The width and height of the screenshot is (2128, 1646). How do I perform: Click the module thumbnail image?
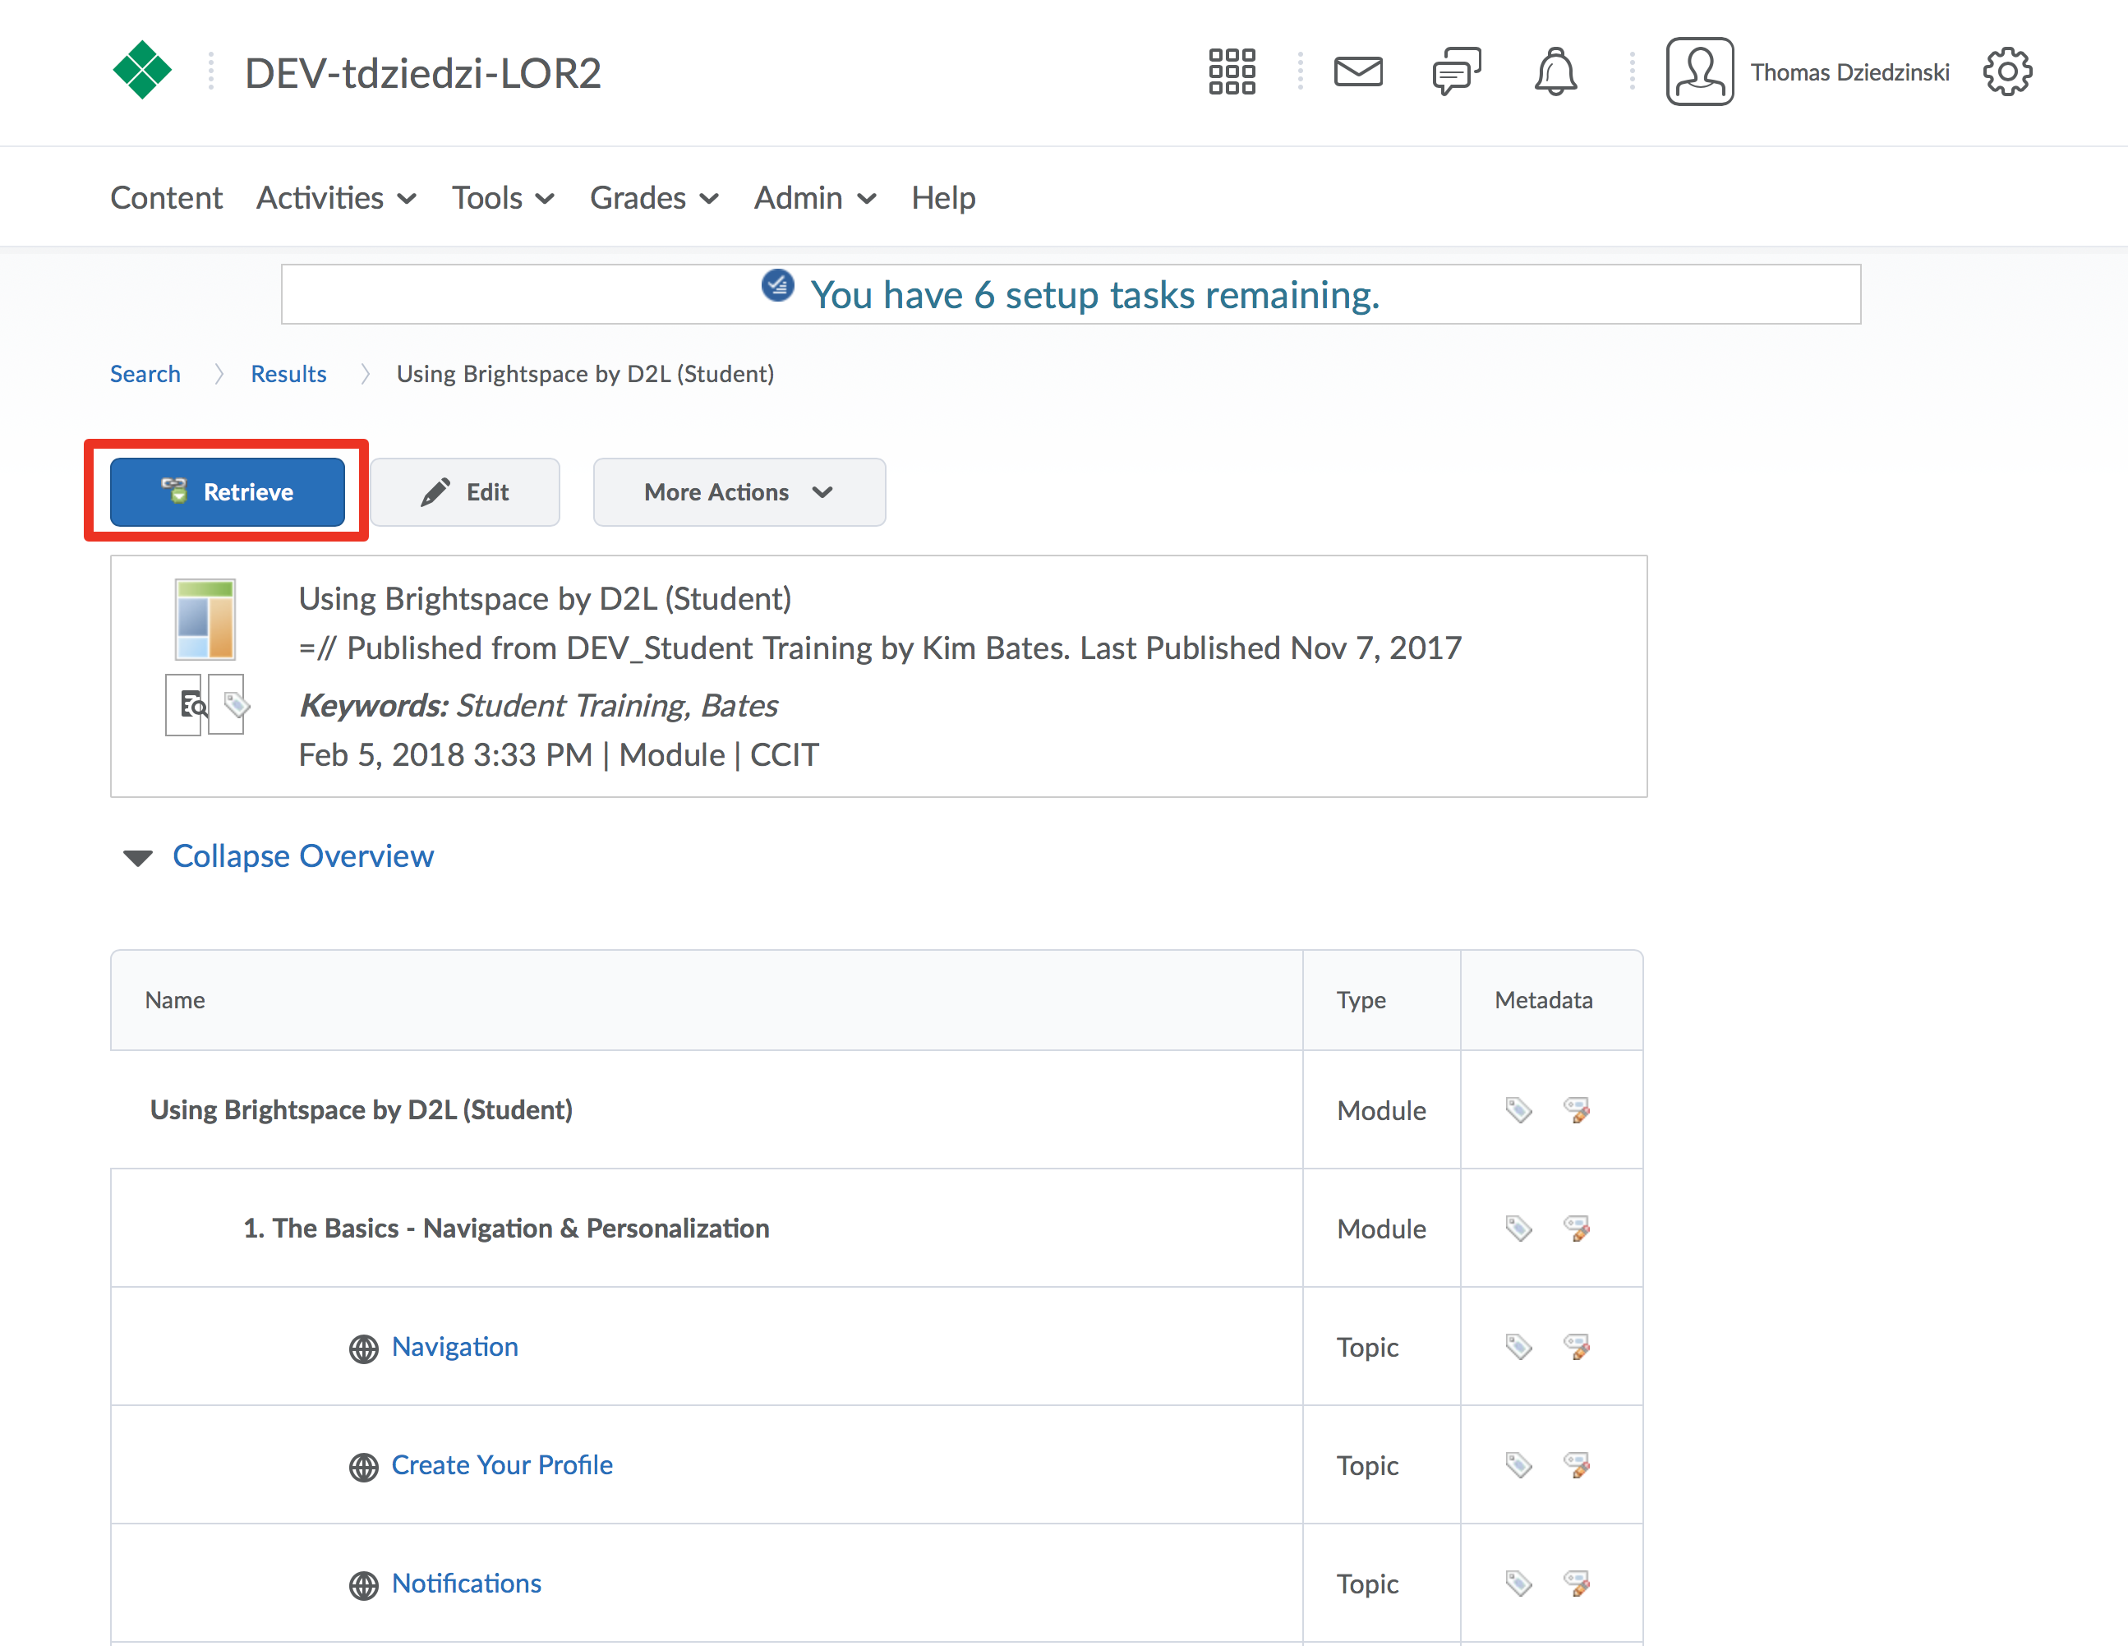[205, 620]
